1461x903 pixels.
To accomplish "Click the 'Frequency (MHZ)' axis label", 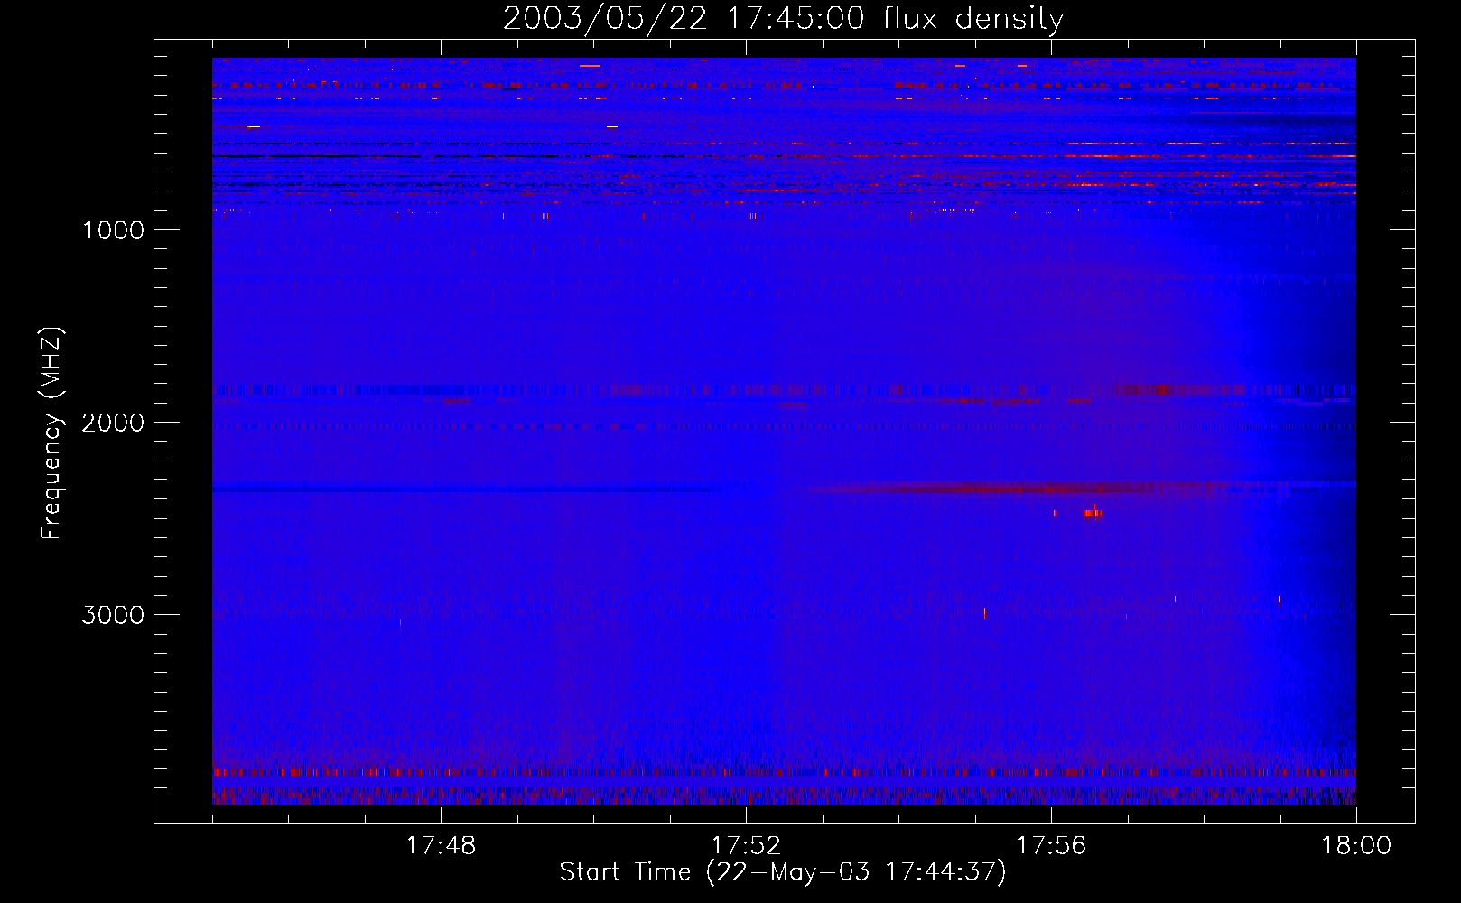I will pyautogui.click(x=51, y=433).
